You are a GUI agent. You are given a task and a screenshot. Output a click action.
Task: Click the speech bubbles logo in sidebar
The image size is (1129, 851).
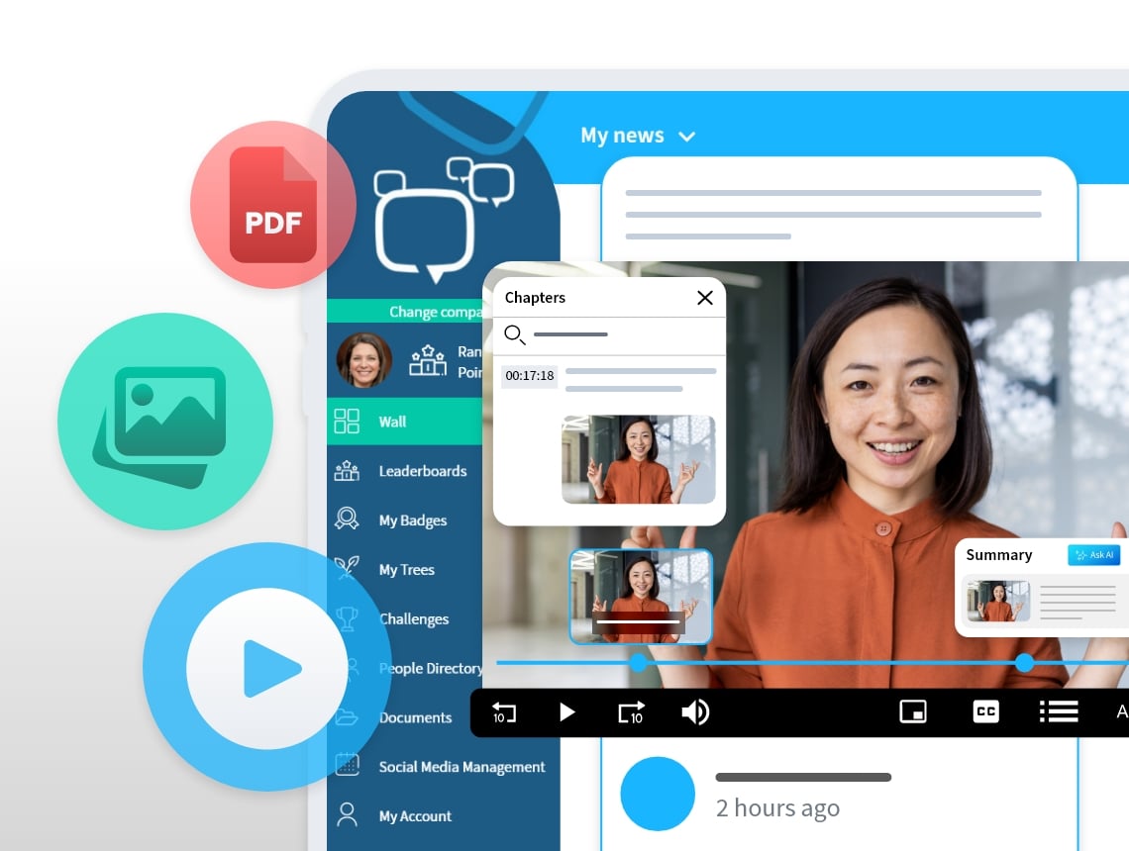(x=443, y=220)
